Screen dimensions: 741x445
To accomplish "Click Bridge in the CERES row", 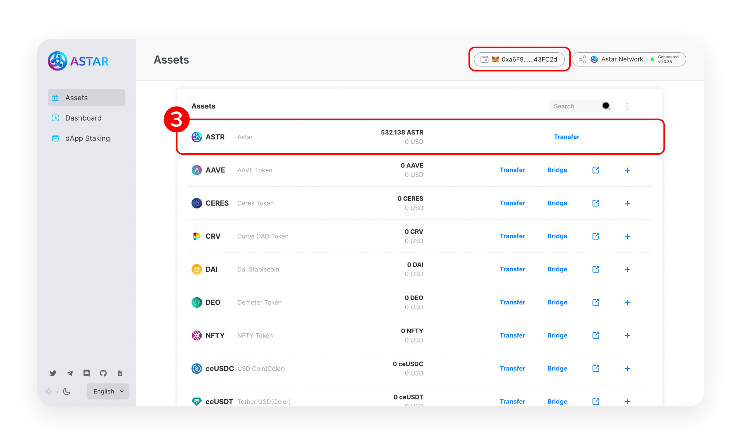I will [557, 203].
